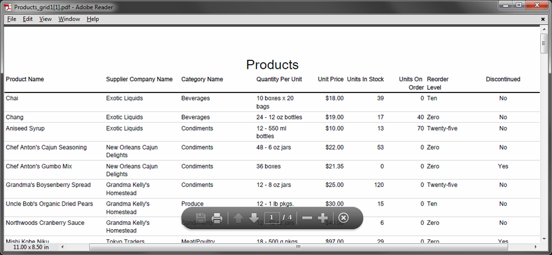Click Grandma's Boysenberry Spread cell
This screenshot has height=255, width=552.
(48, 185)
